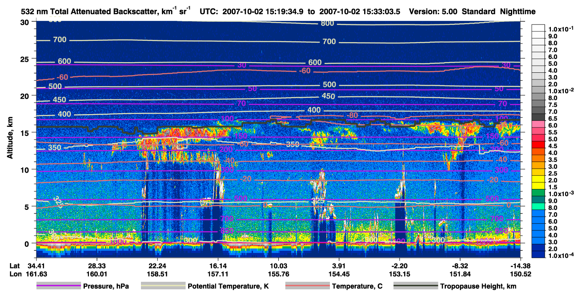578x296 pixels.
Task: Click the 'Lat' row label
Action: [x=15, y=265]
